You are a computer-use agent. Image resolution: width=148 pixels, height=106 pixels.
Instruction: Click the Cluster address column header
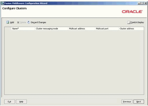pyautogui.click(x=131, y=29)
